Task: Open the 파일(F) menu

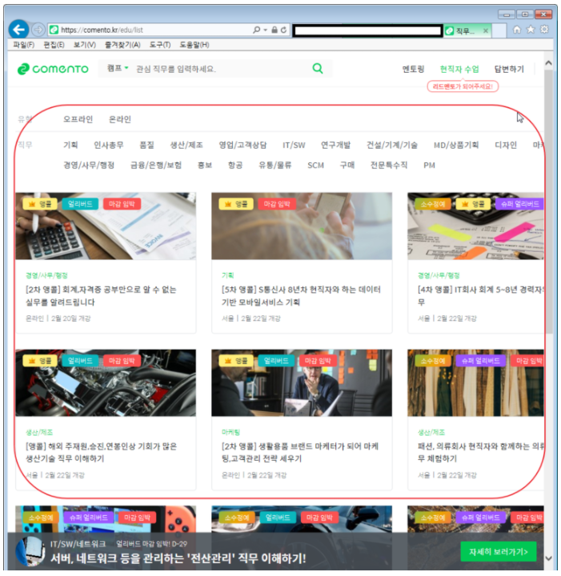Action: 23,45
